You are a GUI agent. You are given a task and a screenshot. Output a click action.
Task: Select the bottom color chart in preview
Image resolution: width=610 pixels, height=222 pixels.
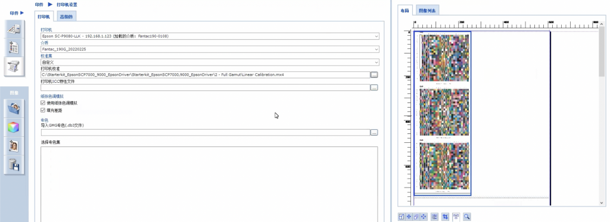pos(444,166)
